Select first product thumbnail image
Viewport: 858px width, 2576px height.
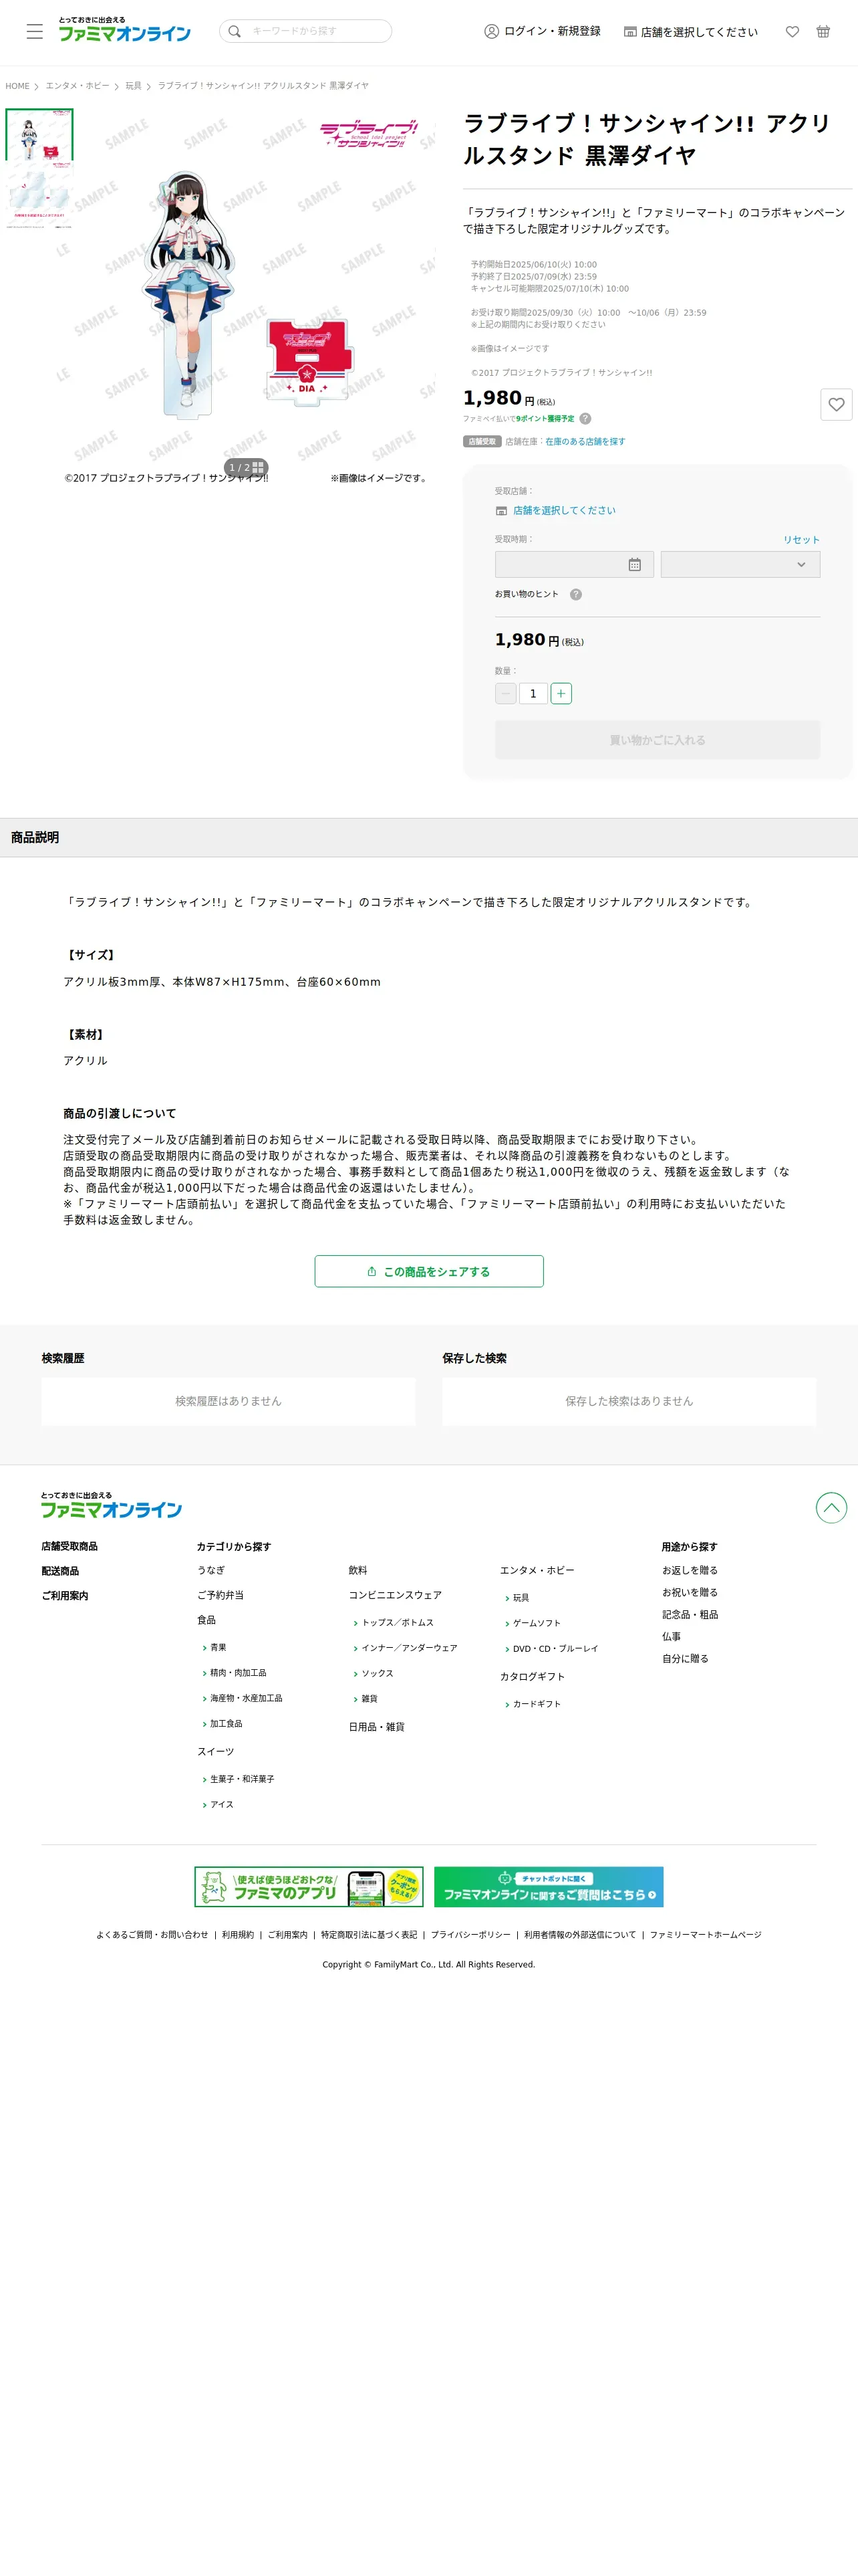(40, 134)
